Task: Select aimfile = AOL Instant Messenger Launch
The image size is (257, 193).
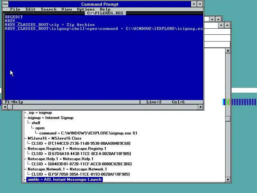Action: pos(65,179)
